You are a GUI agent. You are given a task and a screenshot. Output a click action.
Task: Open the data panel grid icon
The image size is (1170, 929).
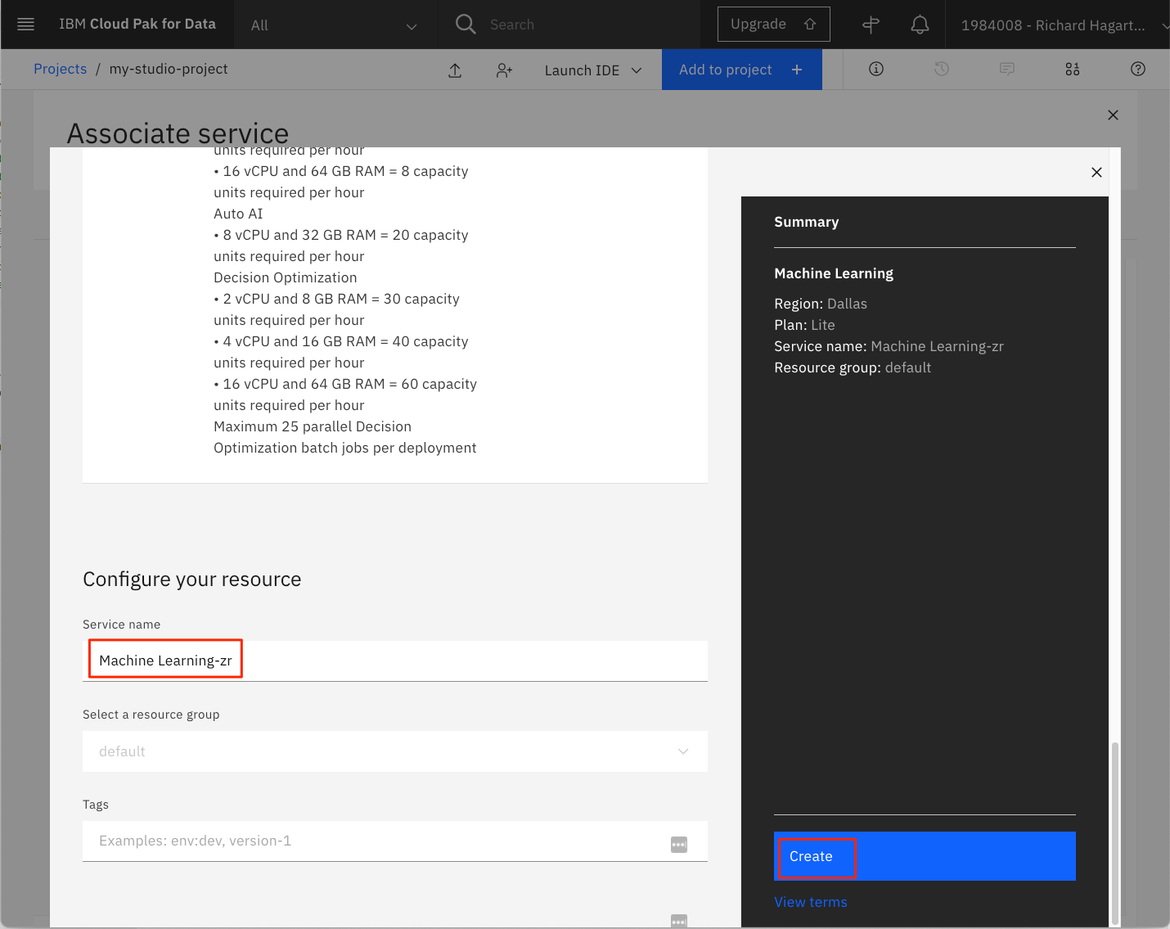pyautogui.click(x=1073, y=69)
